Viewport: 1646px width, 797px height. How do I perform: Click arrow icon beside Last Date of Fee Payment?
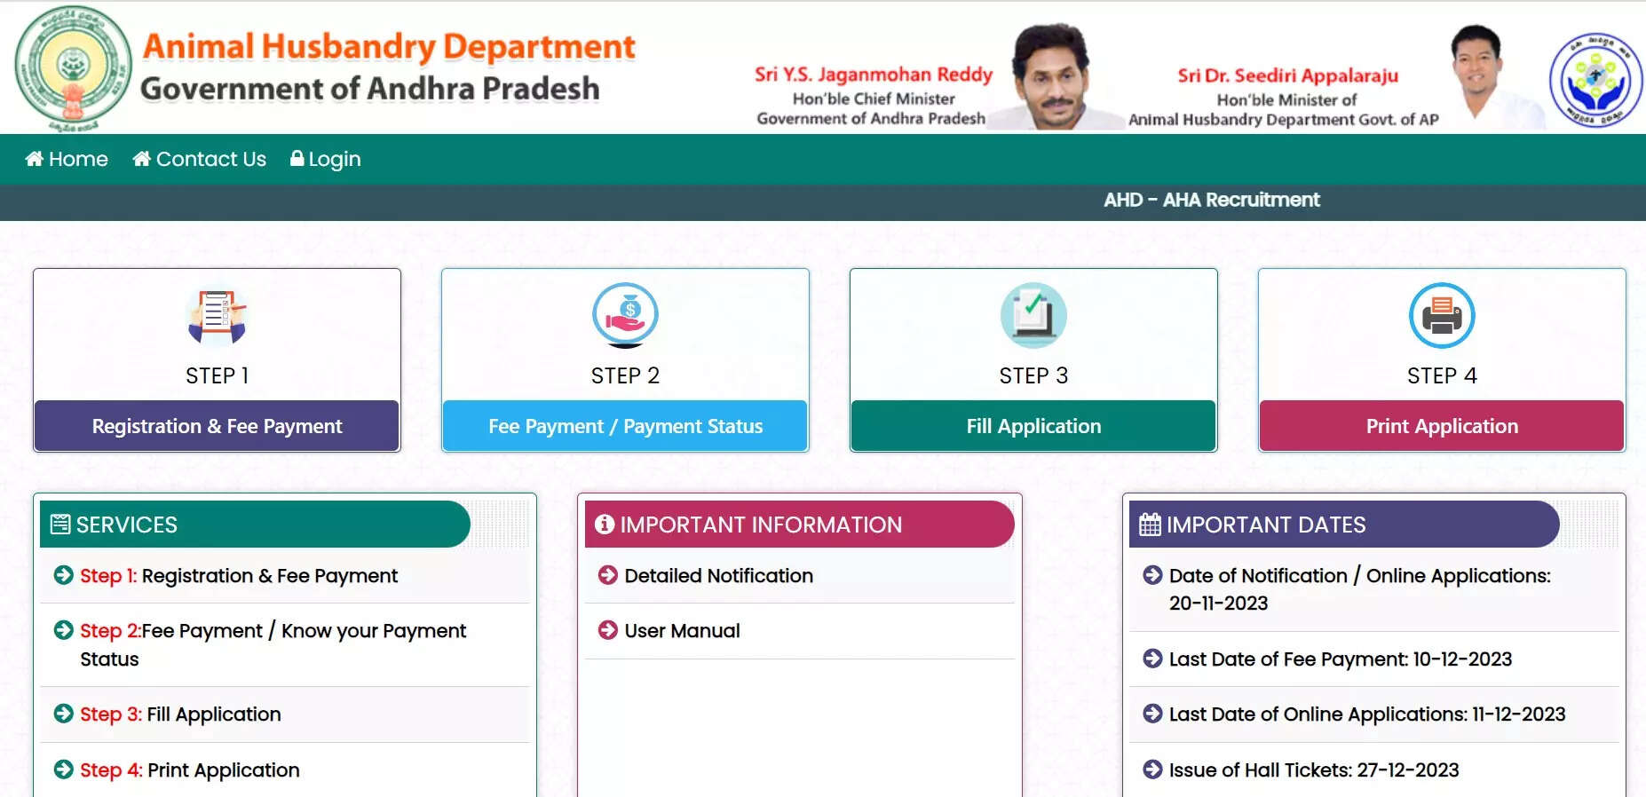tap(1152, 659)
